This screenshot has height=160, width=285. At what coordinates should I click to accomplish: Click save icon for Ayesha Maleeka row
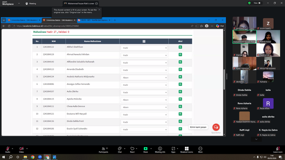point(180,99)
